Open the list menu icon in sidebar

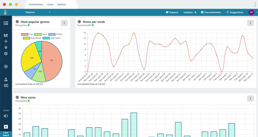(x=6, y=23)
